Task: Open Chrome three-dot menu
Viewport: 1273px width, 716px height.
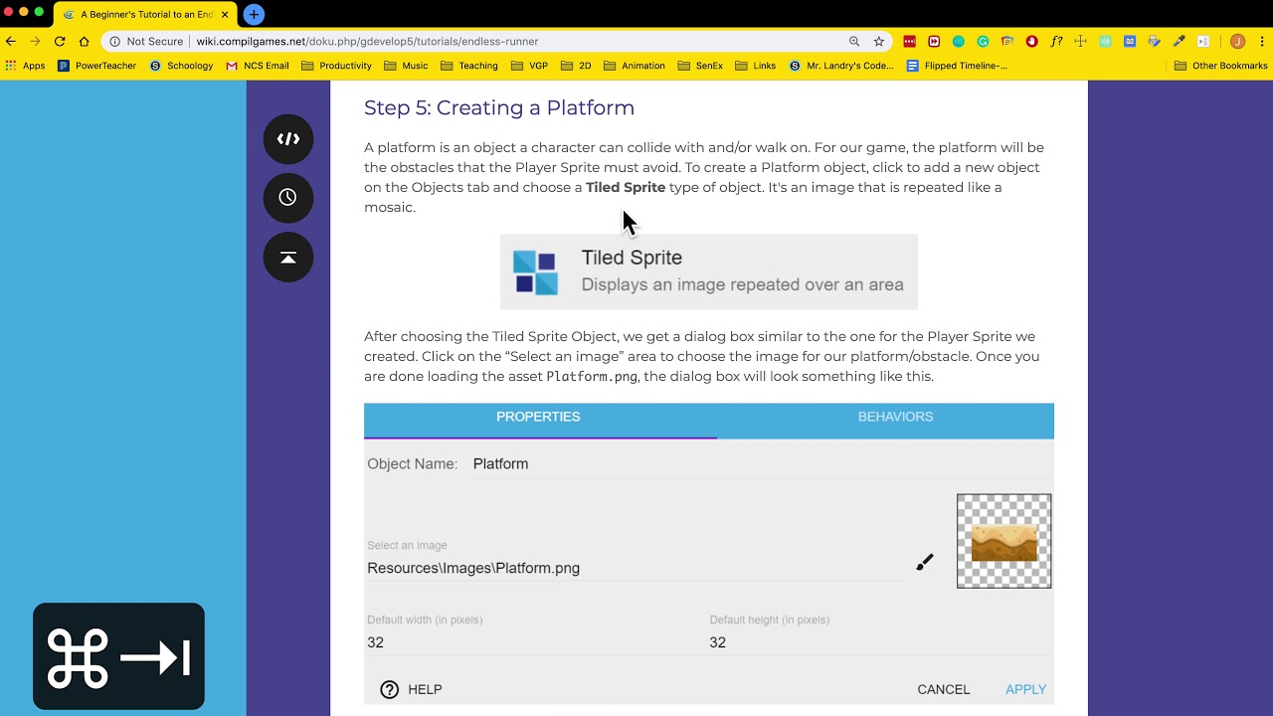Action: (x=1261, y=41)
